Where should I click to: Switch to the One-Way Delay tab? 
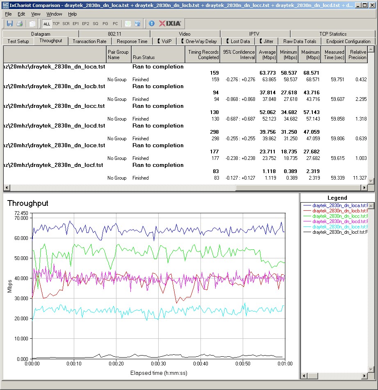[x=199, y=41]
